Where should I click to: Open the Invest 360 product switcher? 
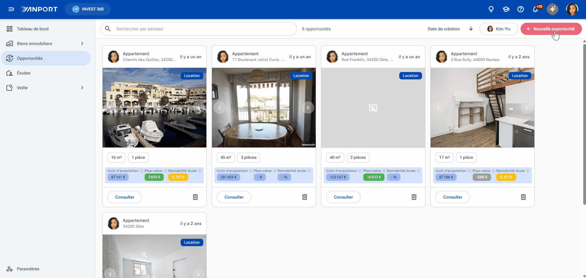click(x=88, y=9)
